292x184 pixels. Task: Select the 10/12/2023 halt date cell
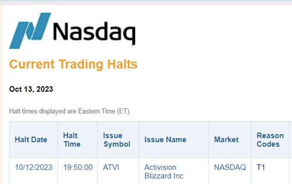(x=33, y=168)
